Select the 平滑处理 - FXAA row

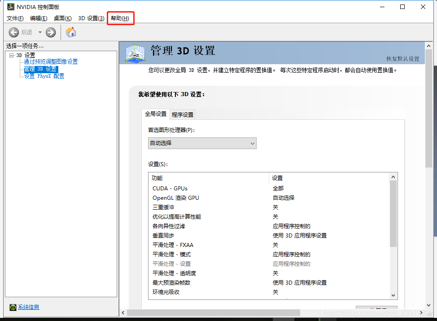pos(269,245)
